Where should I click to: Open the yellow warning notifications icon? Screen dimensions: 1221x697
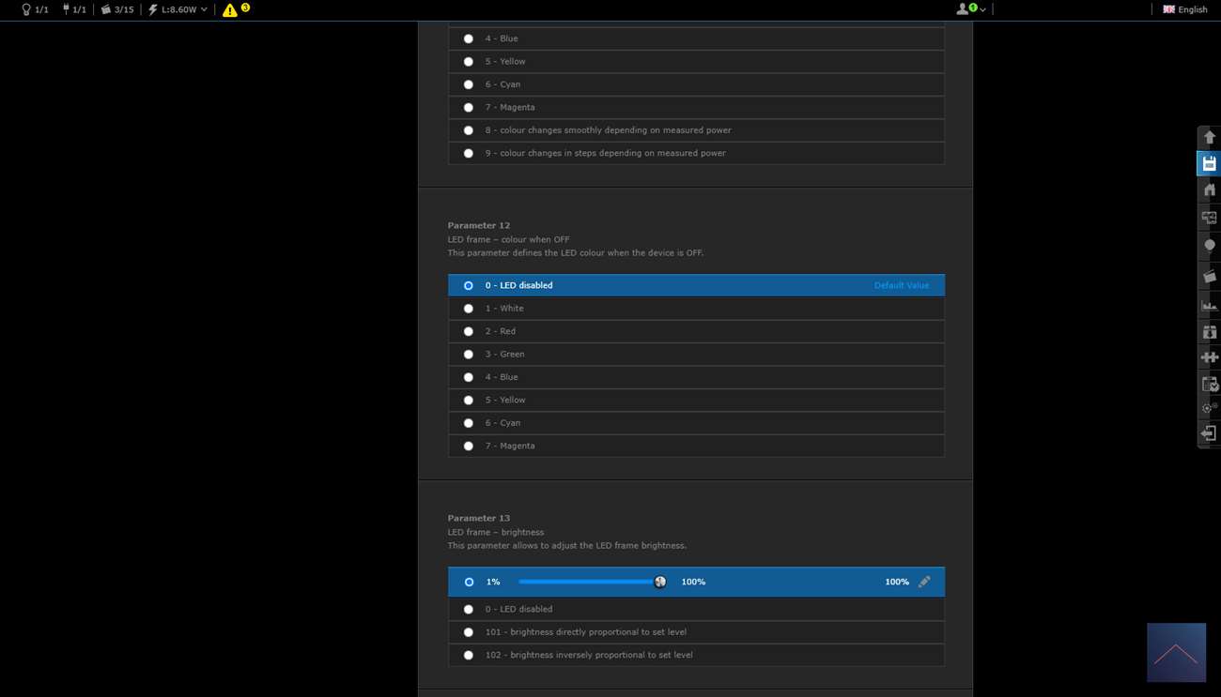point(230,9)
